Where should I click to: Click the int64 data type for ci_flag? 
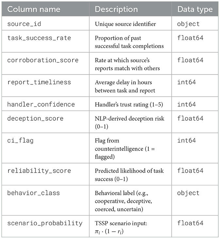point(186,141)
